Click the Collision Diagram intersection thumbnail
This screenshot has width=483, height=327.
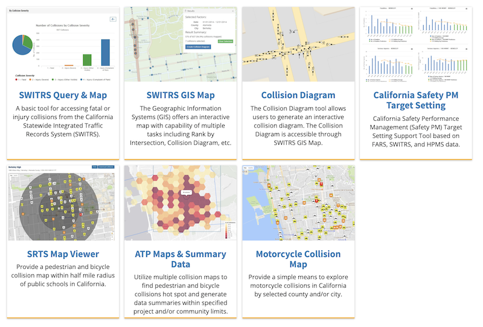point(298,44)
